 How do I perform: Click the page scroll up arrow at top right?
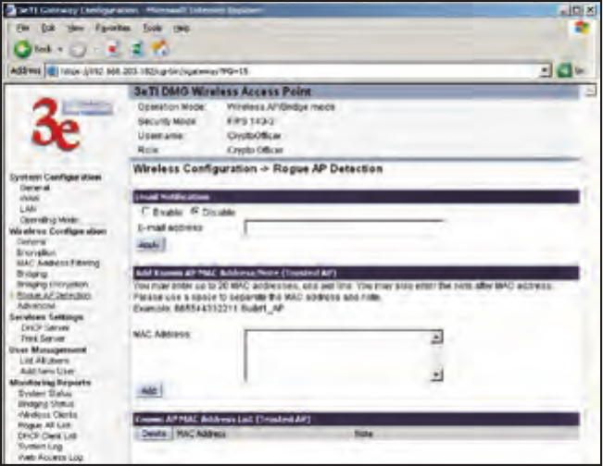(591, 91)
